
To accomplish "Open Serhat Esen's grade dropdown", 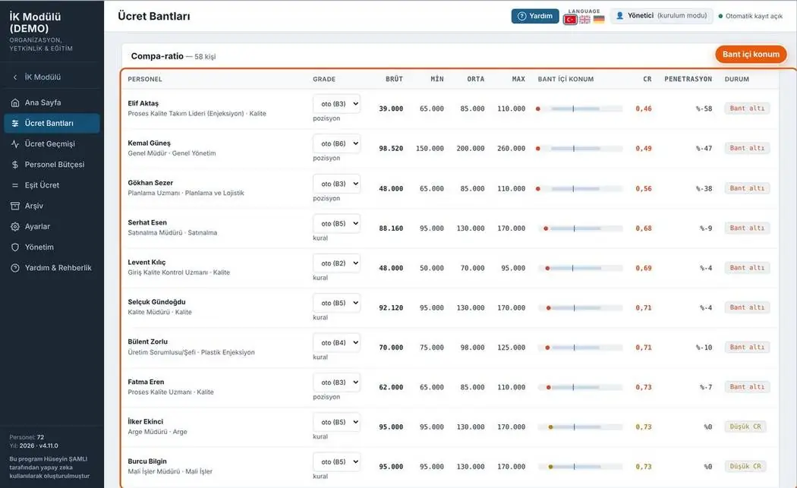I will tap(336, 223).
